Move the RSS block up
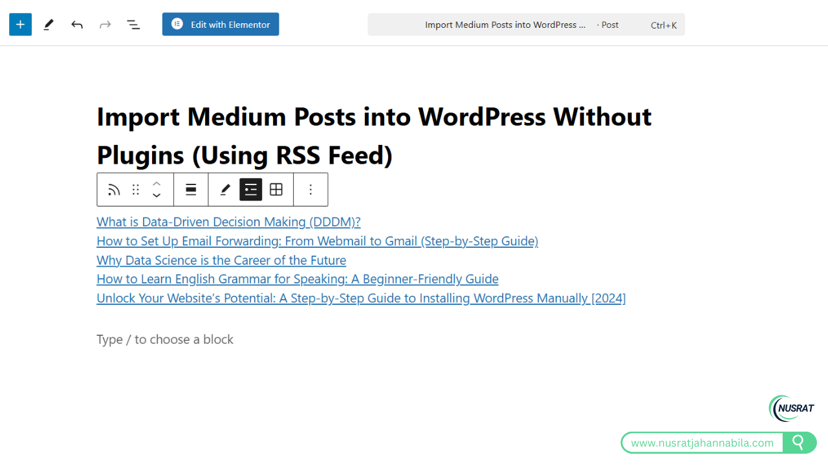Screen dimensions: 828x466 157,183
